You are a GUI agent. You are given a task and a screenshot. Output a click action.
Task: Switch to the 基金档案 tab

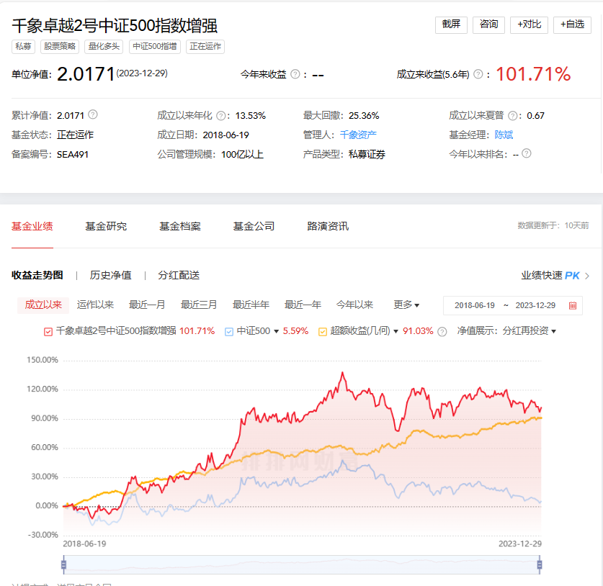180,226
